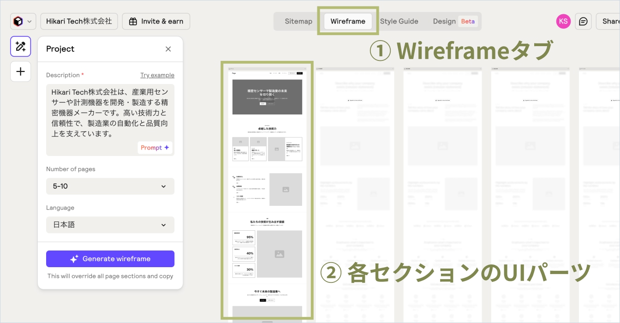Click the 95% stat in wireframe
The width and height of the screenshot is (620, 323).
(250, 237)
